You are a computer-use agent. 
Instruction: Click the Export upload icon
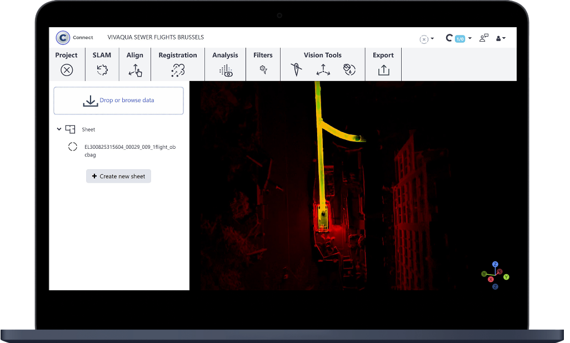tap(383, 70)
